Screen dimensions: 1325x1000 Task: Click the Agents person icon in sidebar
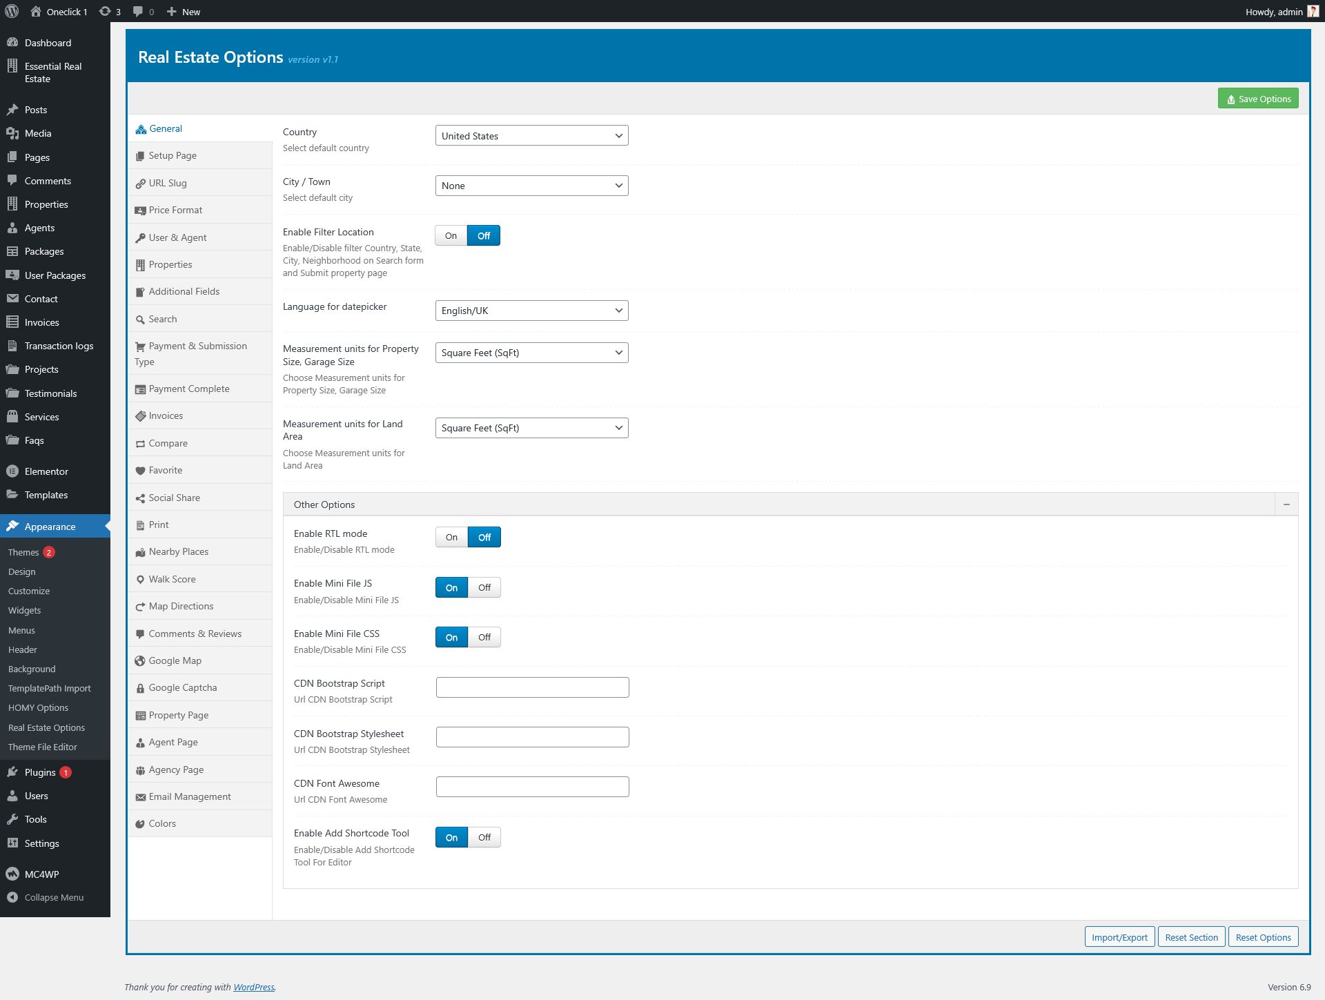click(12, 227)
